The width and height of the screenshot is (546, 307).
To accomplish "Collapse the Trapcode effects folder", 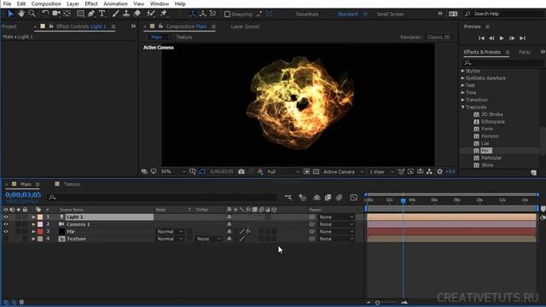I will click(x=462, y=107).
